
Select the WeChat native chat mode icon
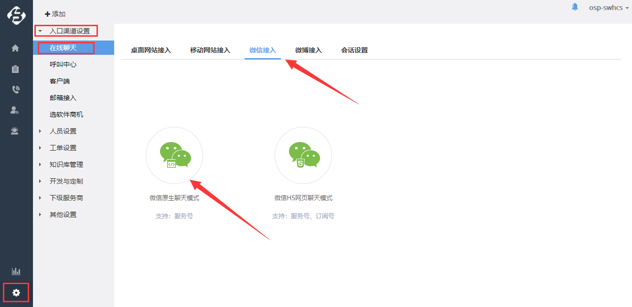(x=174, y=155)
